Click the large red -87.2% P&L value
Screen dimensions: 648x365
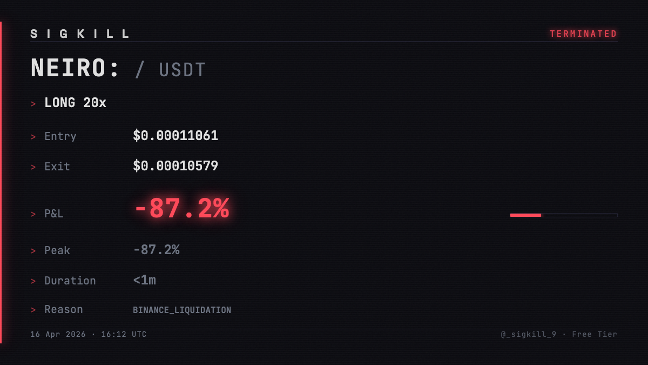tap(181, 209)
